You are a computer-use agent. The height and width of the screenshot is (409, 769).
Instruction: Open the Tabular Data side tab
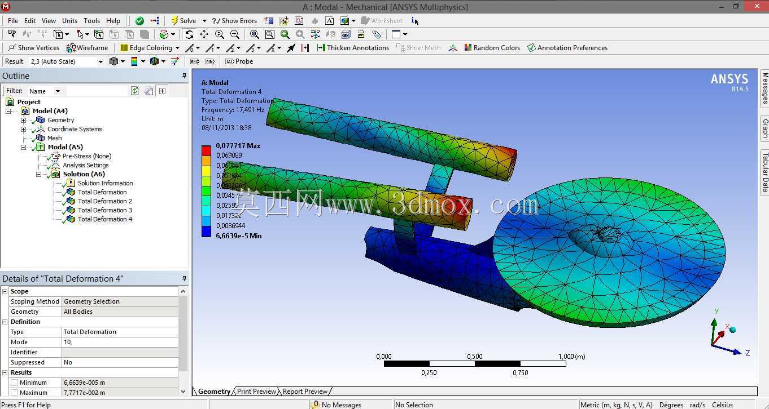pos(765,172)
